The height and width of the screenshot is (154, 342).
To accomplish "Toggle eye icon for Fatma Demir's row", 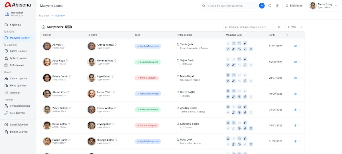I will click(296, 78).
